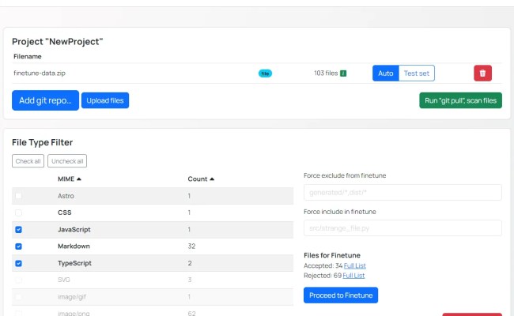Open Accepted files Full List link

[355, 265]
